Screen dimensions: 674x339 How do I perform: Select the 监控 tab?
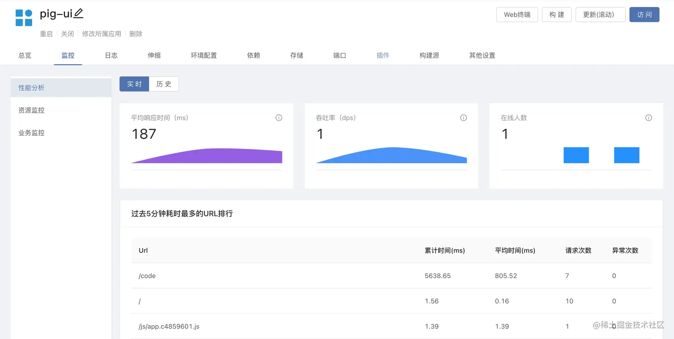tap(68, 55)
